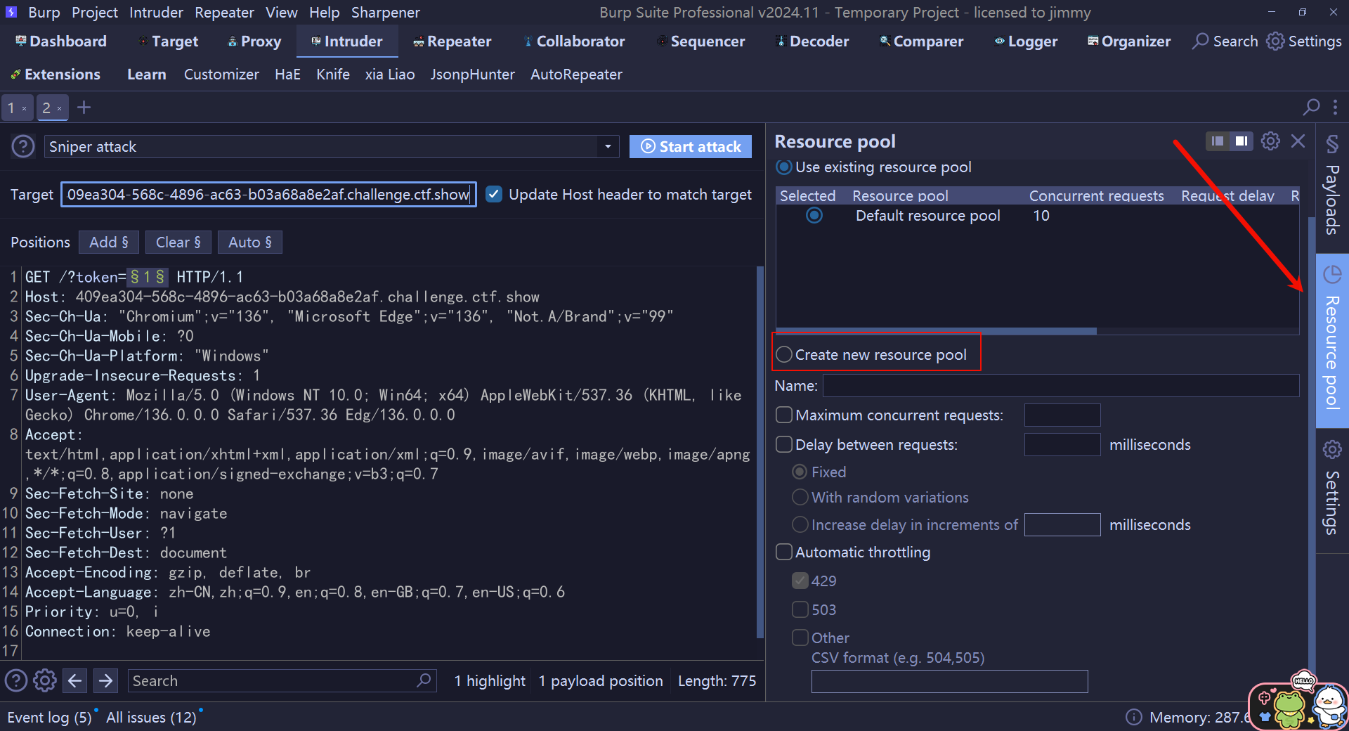Toggle the 503 throttling checkbox

(x=800, y=609)
